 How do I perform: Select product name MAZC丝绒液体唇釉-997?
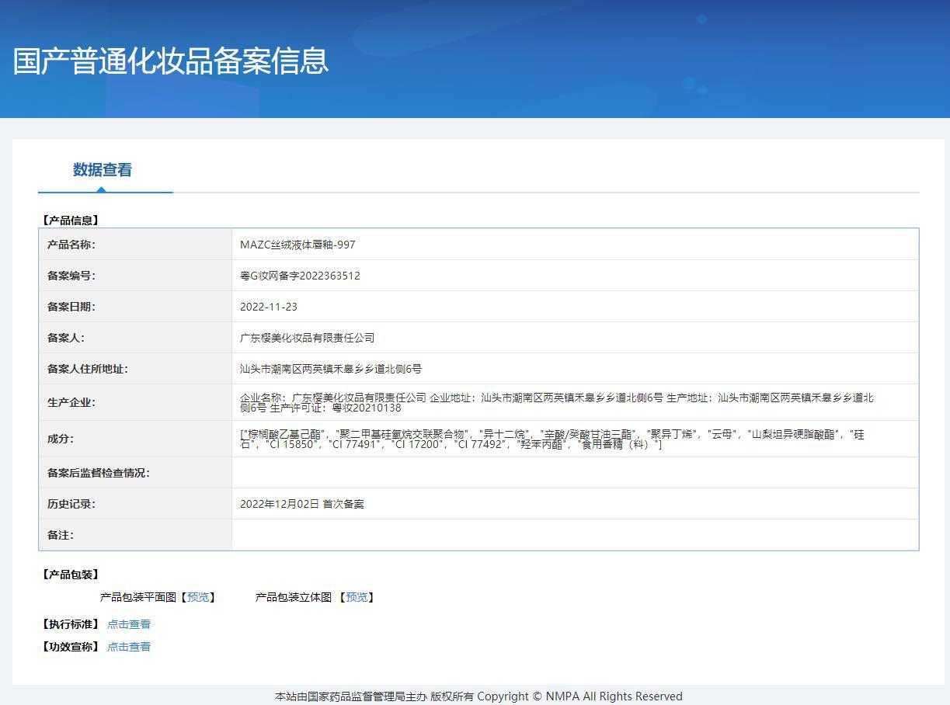(x=298, y=245)
